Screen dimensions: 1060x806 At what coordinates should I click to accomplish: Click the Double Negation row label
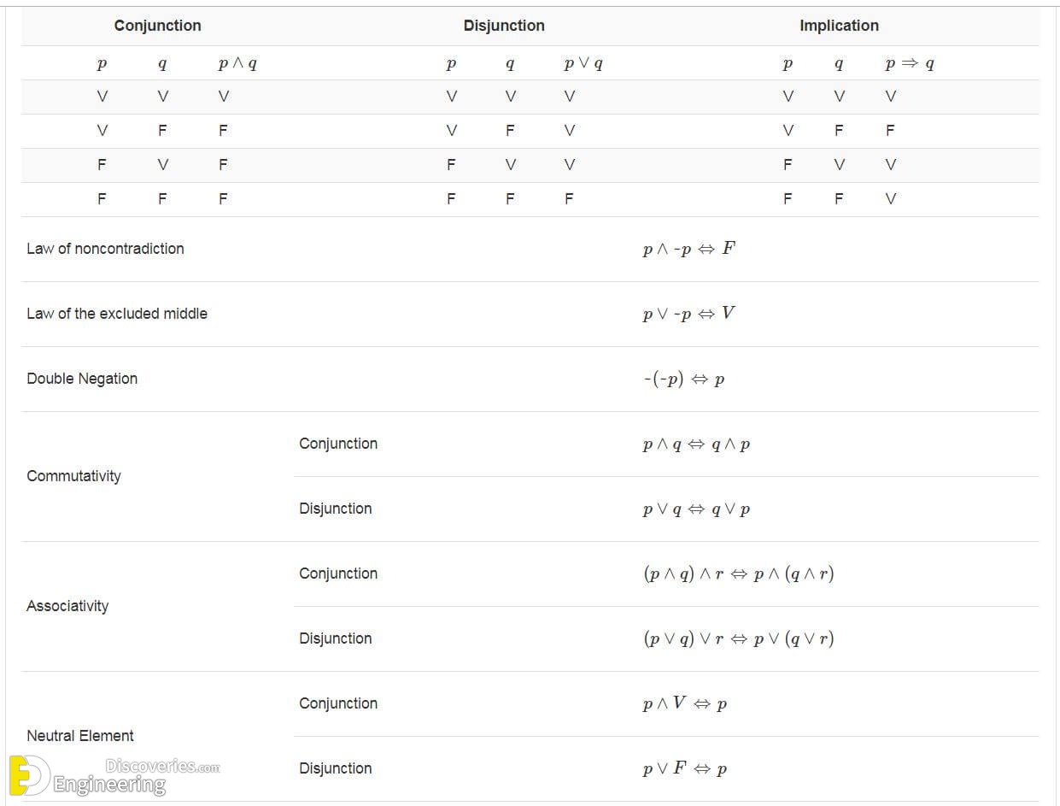pos(82,379)
